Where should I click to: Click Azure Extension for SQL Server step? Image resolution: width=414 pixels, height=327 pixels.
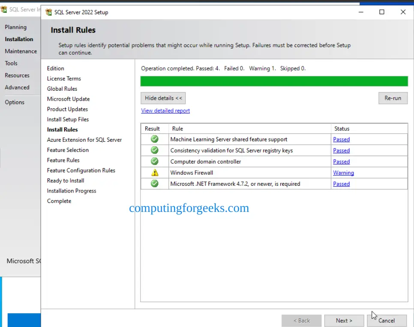[x=84, y=140]
